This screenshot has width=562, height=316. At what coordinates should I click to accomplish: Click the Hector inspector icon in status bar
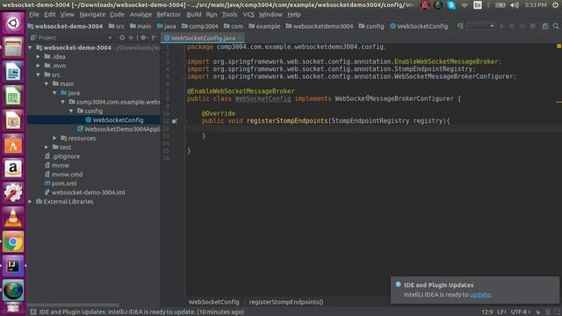click(547, 312)
